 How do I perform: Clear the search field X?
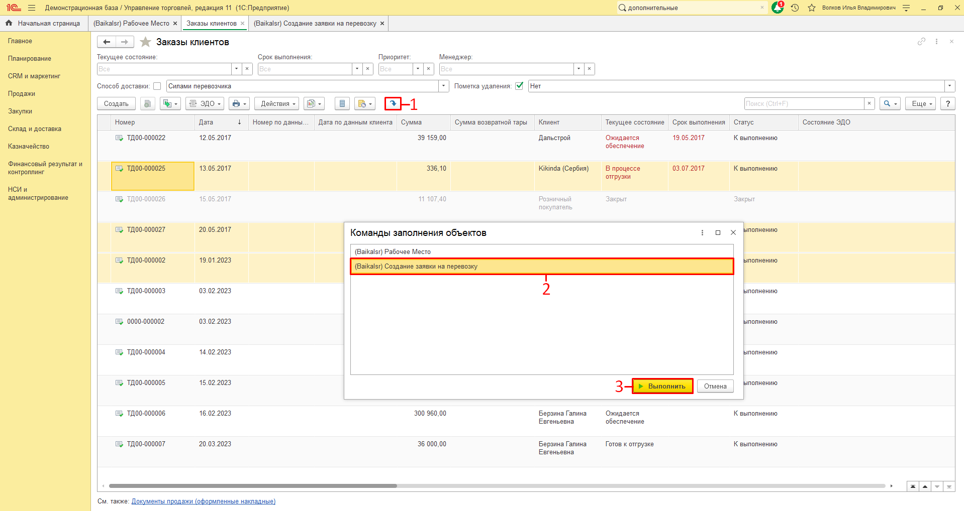pos(870,103)
